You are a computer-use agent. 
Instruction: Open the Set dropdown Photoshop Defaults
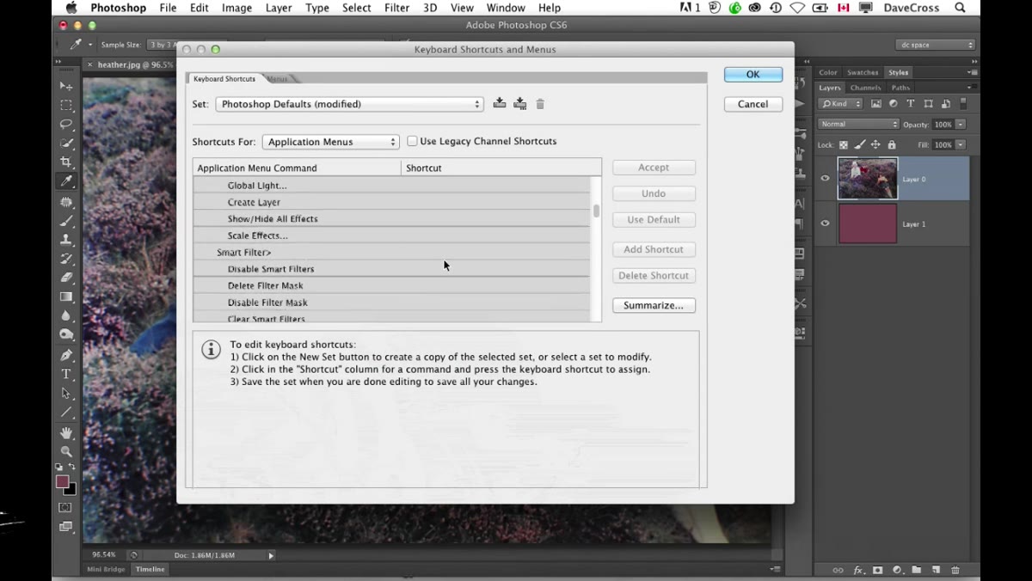pos(348,104)
